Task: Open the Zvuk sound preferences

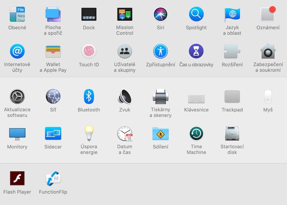Action: 125,97
